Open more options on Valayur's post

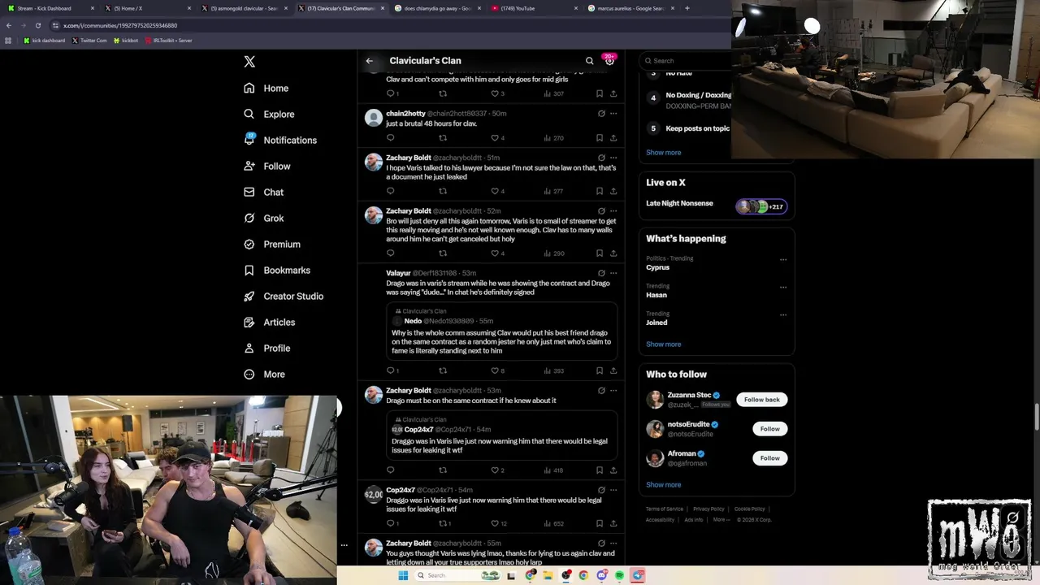pyautogui.click(x=613, y=273)
